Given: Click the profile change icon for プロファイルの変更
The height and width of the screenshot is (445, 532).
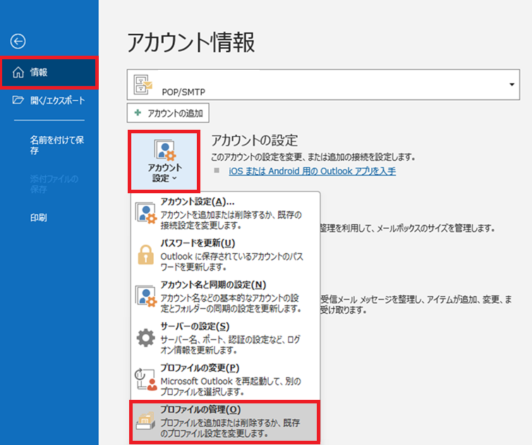Looking at the screenshot, I should point(146,379).
